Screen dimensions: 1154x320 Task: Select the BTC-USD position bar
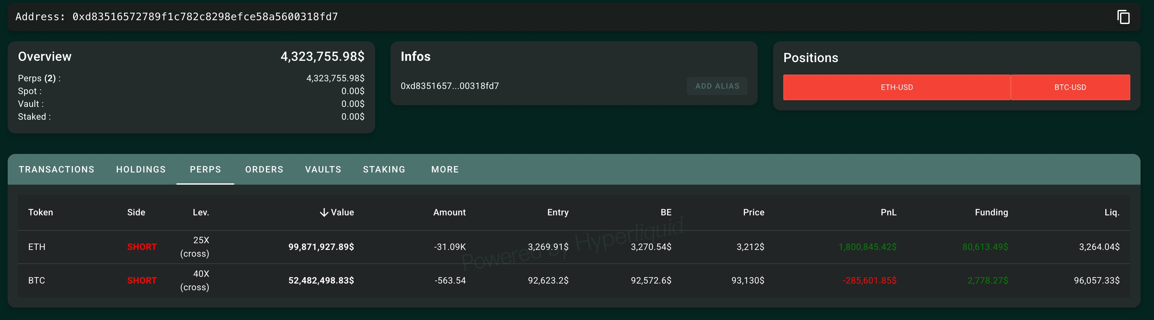click(x=1070, y=87)
